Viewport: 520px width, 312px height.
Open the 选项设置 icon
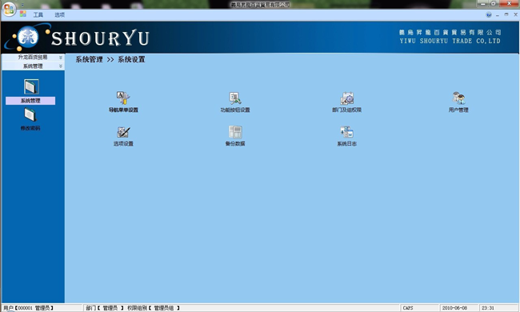[x=123, y=132]
